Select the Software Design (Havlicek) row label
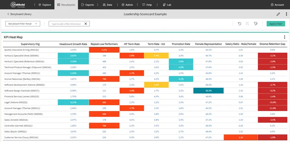The image size is (290, 142). coord(22,91)
